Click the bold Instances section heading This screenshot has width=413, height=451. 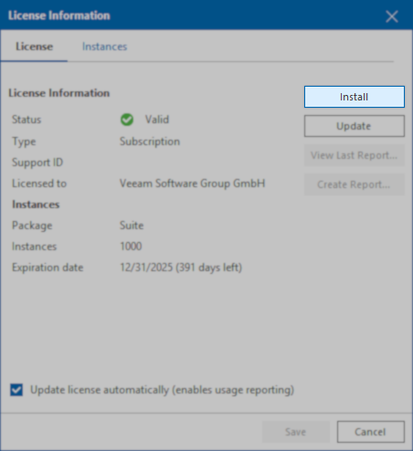[36, 205]
